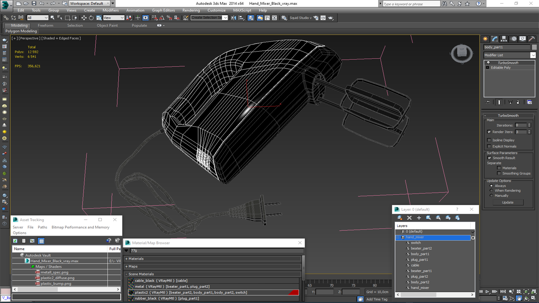Enable Separate by Smoothing Groups checkbox
This screenshot has width=539, height=303.
click(x=499, y=173)
